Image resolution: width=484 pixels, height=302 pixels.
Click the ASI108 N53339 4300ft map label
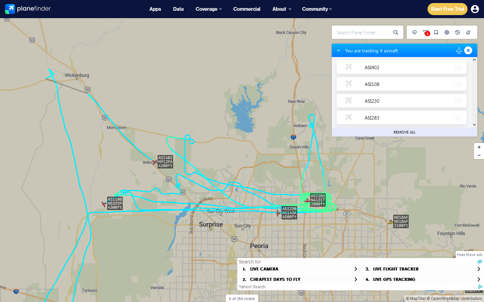tap(115, 203)
